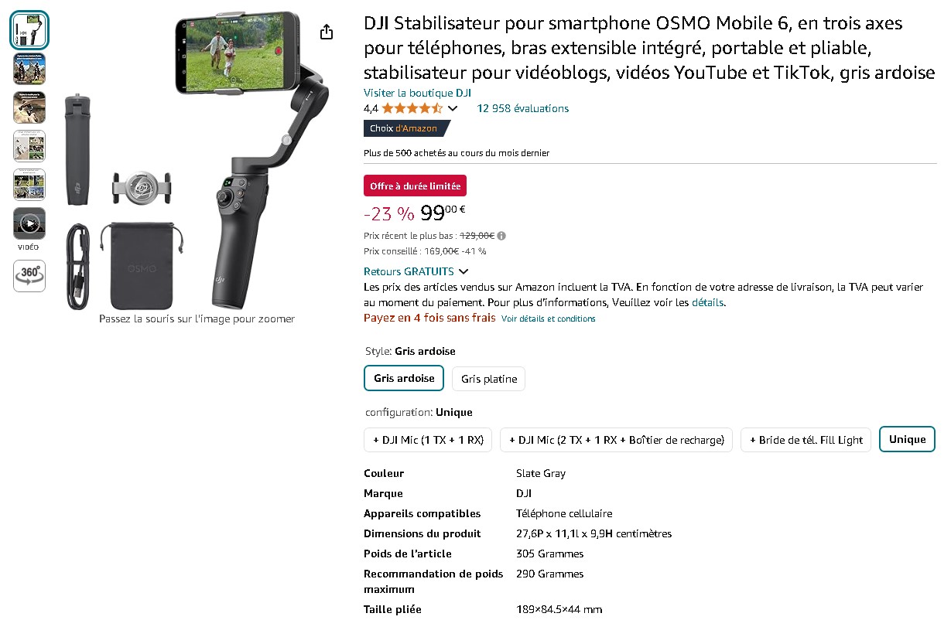Choose the Gris ardoise style option
The width and height of the screenshot is (951, 620).
[x=404, y=379]
